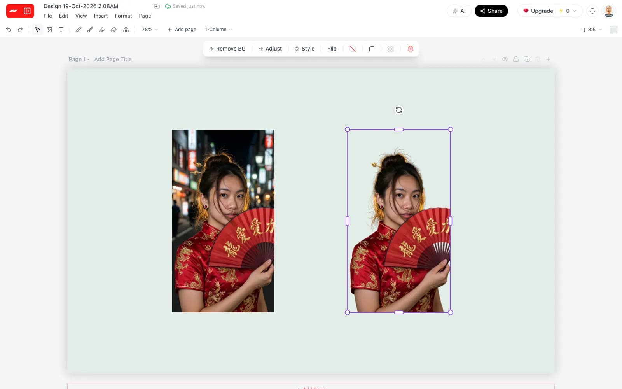Select the Pencil drawing tool

(78, 30)
